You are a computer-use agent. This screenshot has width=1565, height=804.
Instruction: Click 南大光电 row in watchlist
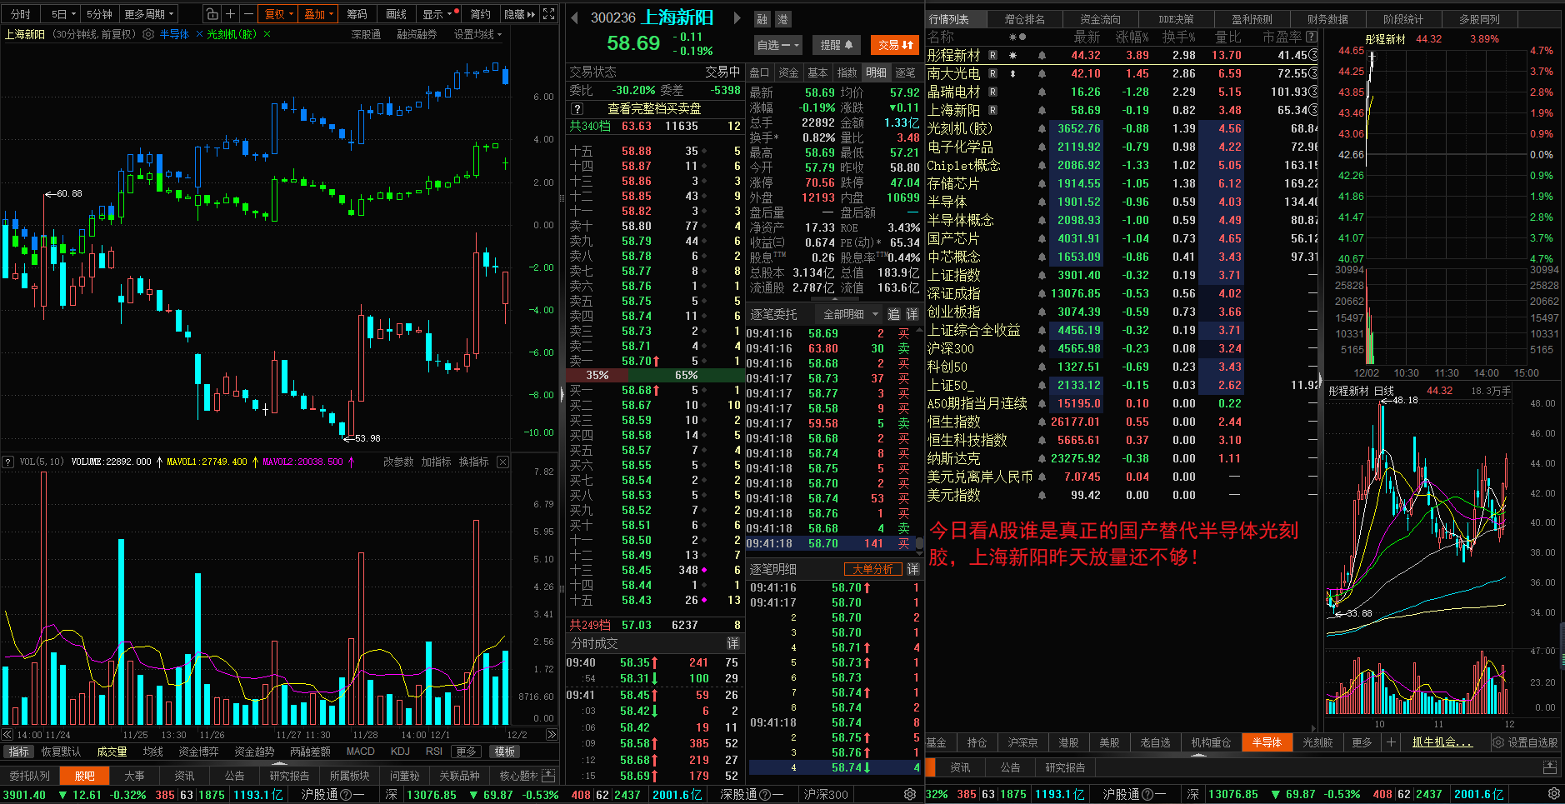tap(1122, 73)
